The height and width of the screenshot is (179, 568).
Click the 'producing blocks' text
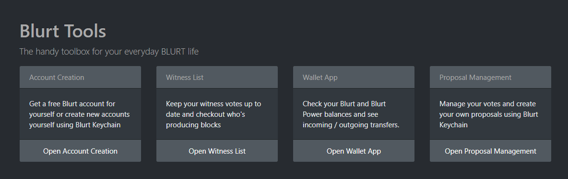(x=193, y=125)
